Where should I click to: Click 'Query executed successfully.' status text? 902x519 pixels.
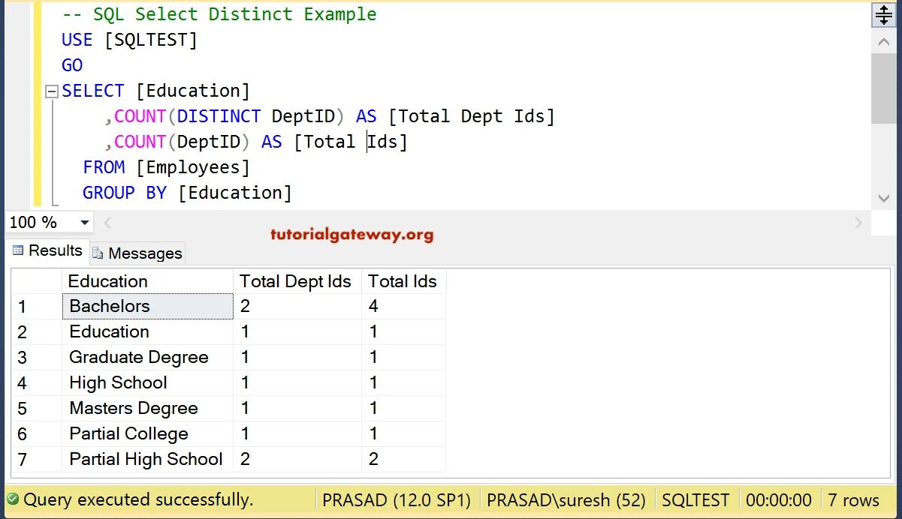(139, 499)
